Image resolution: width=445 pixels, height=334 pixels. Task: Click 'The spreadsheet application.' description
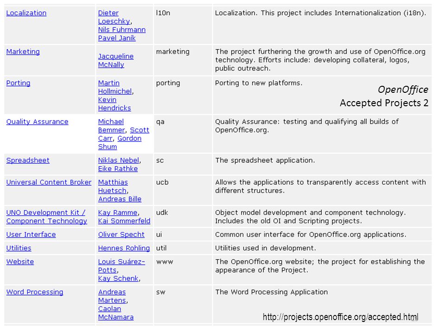pyautogui.click(x=265, y=161)
